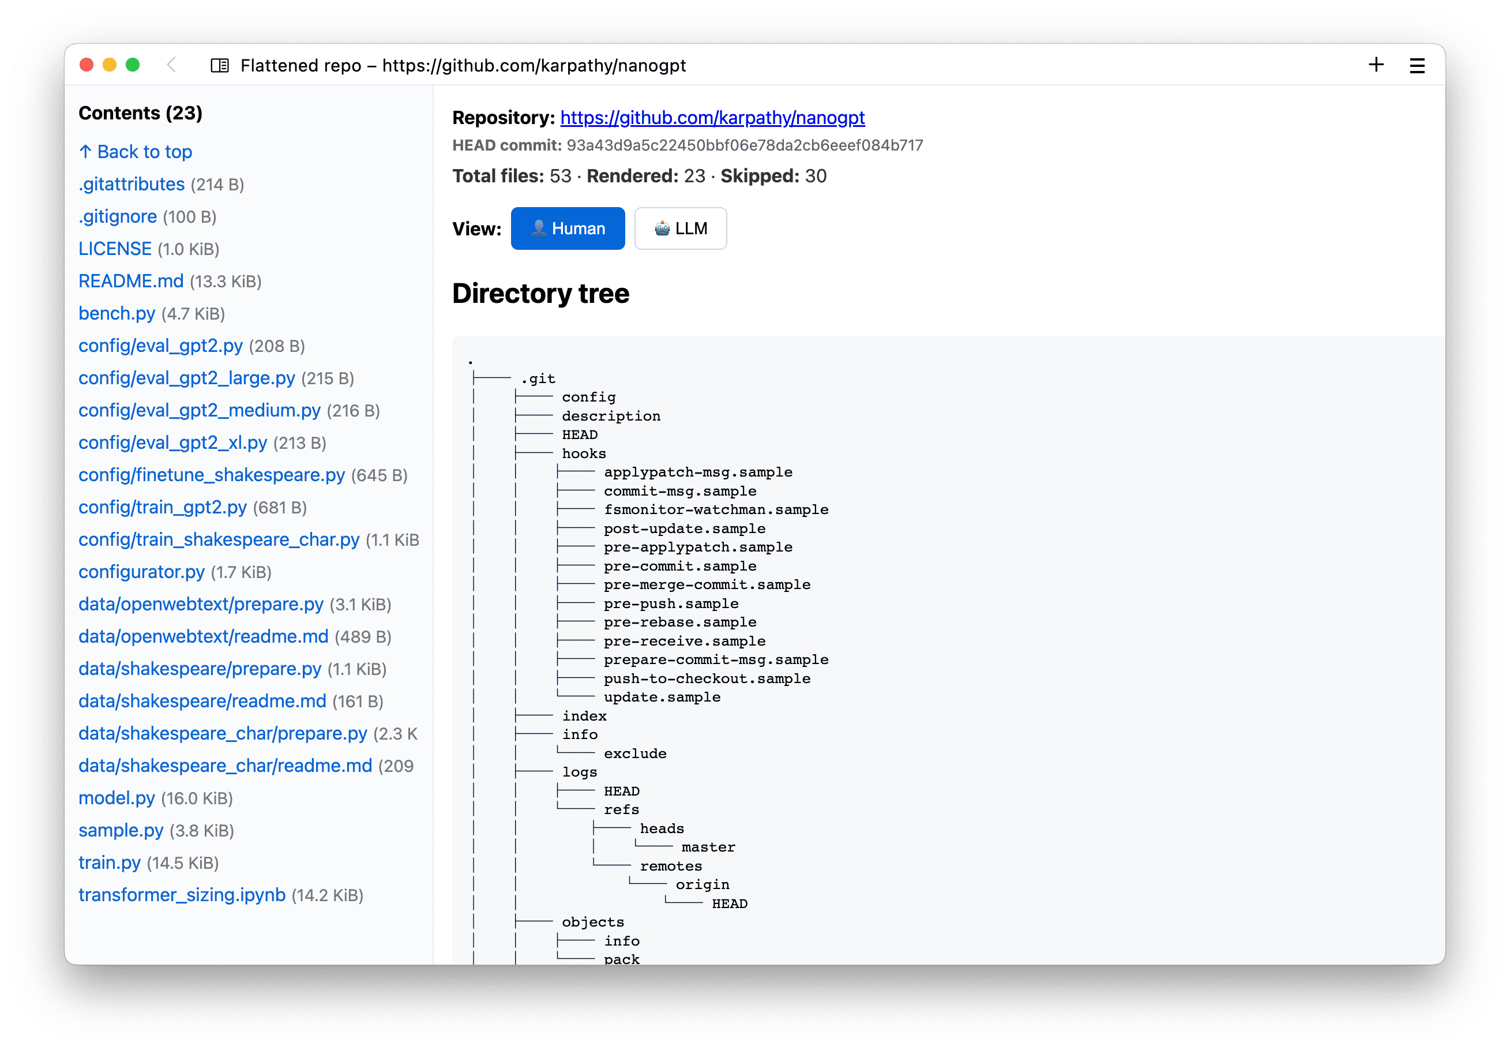The image size is (1510, 1050).
Task: Jump to README.md in contents
Action: coord(131,281)
